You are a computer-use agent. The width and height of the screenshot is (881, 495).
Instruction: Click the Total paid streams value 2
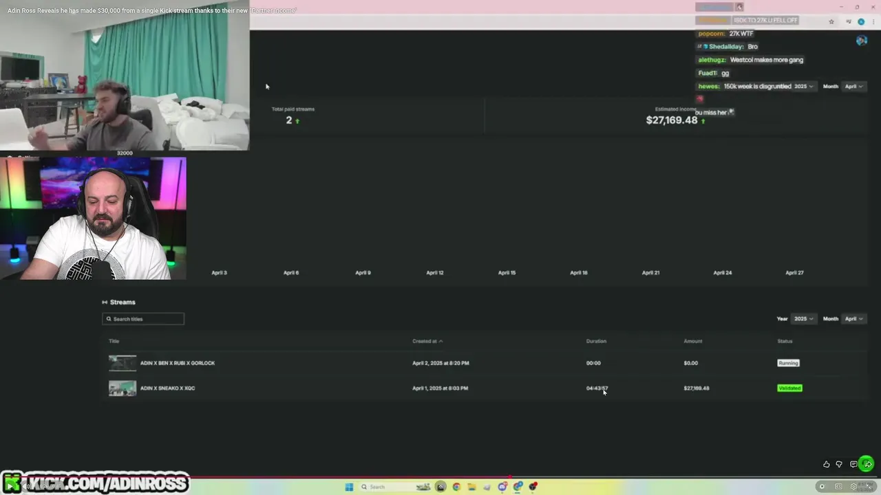pyautogui.click(x=289, y=120)
